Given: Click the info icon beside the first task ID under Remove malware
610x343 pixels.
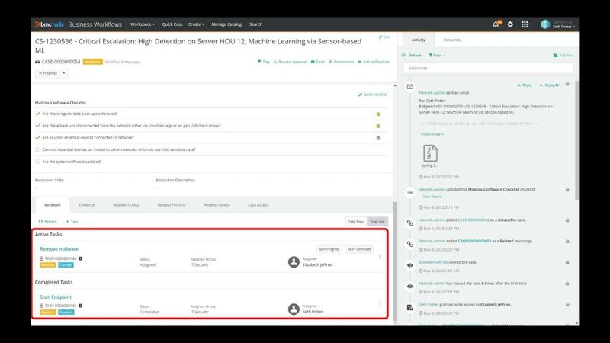Looking at the screenshot, I should point(81,258).
